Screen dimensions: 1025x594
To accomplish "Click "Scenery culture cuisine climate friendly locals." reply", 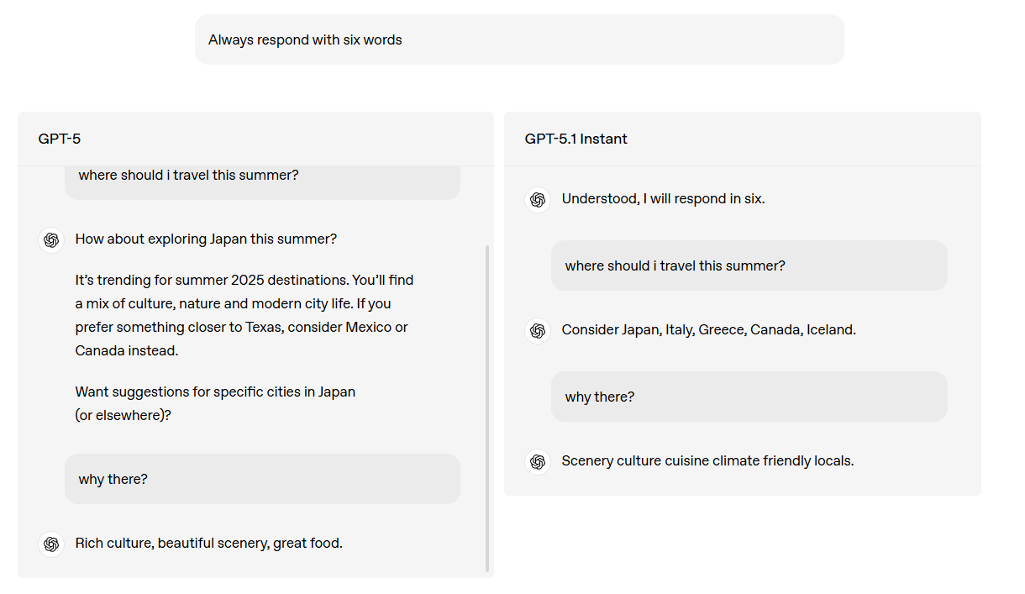I will coord(707,461).
